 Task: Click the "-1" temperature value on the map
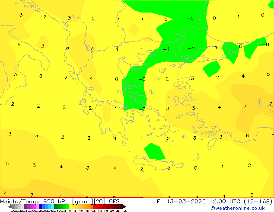click(166, 49)
